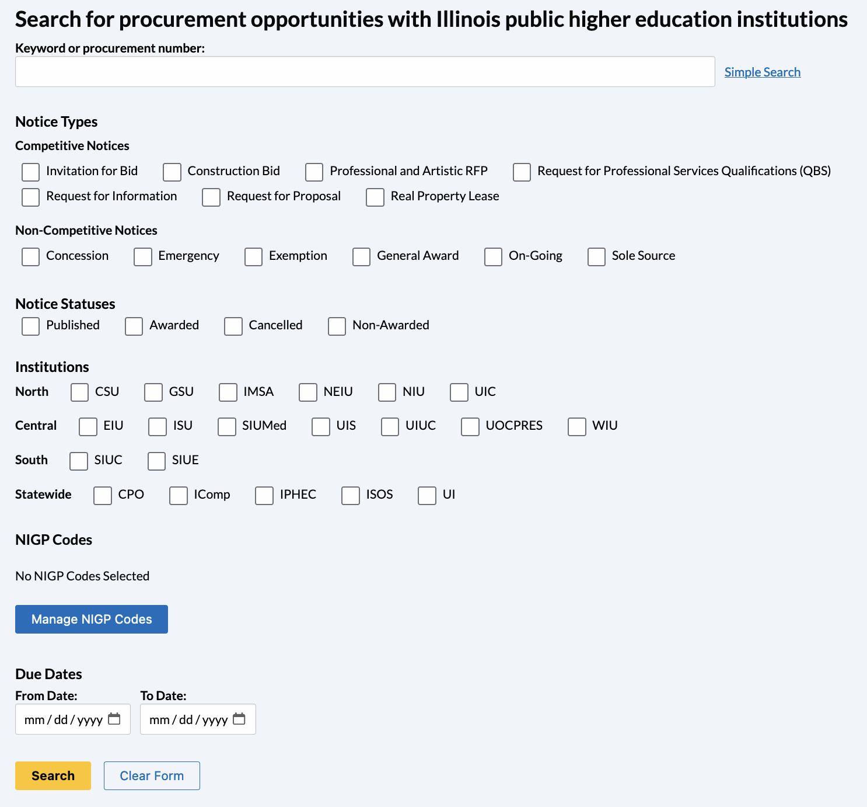The width and height of the screenshot is (867, 807).
Task: Focus the keyword or procurement number field
Action: point(365,72)
